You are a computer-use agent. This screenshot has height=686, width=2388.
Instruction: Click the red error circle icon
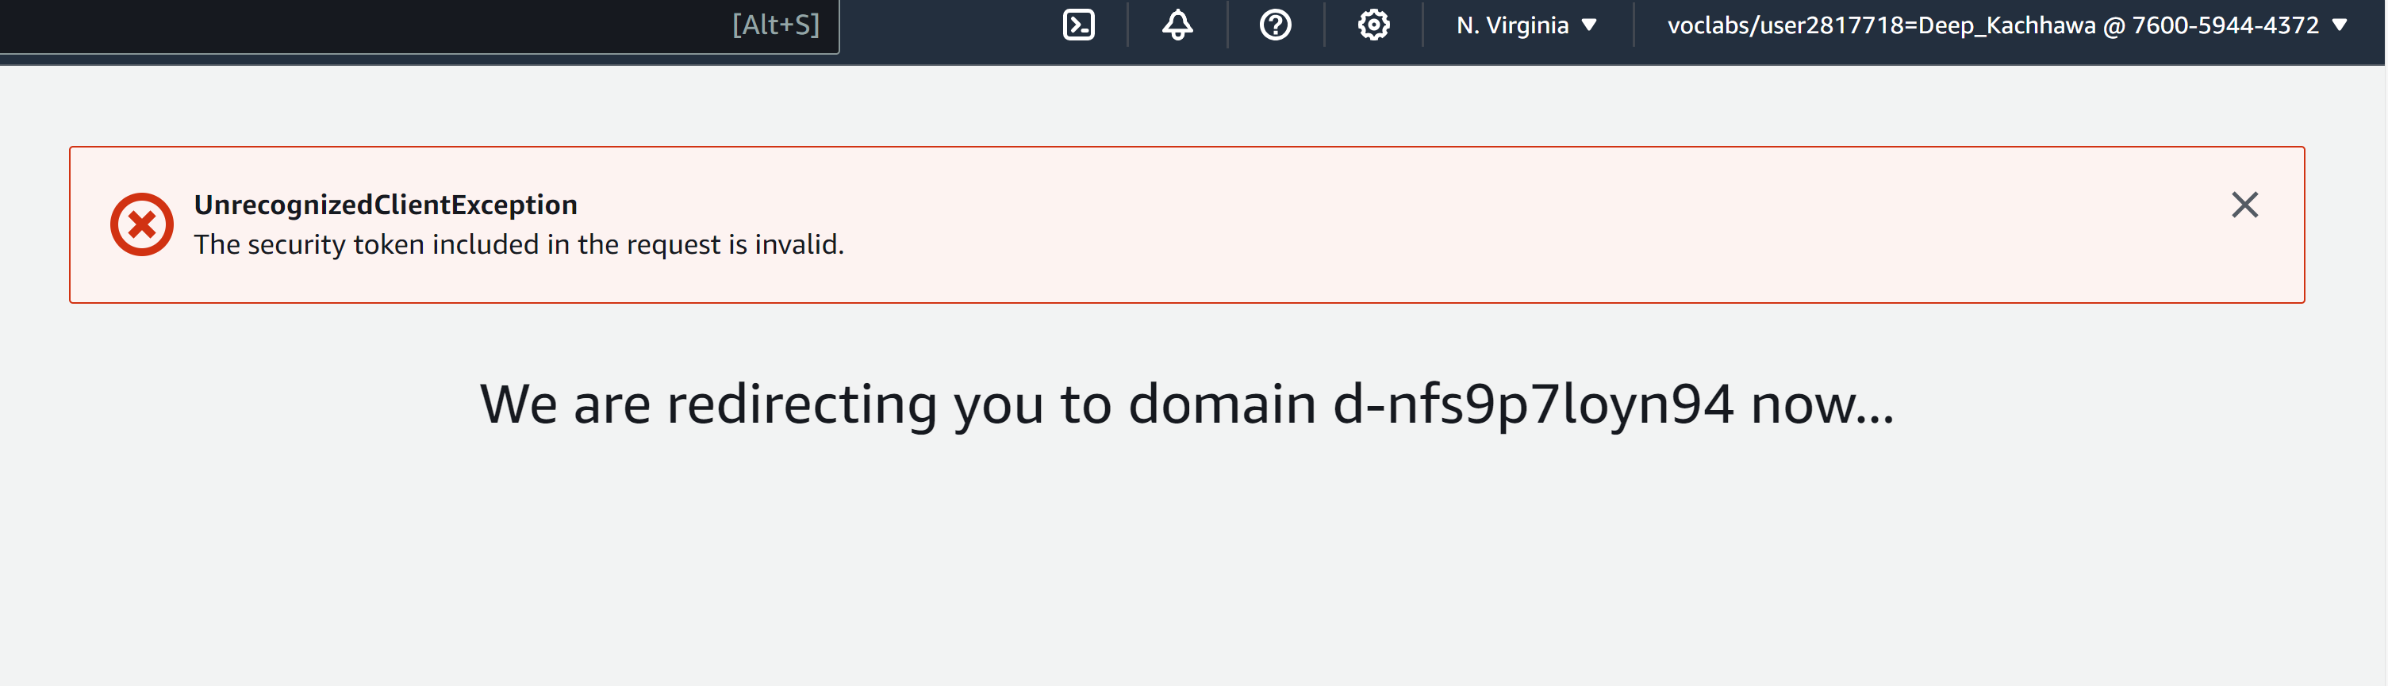pos(142,224)
